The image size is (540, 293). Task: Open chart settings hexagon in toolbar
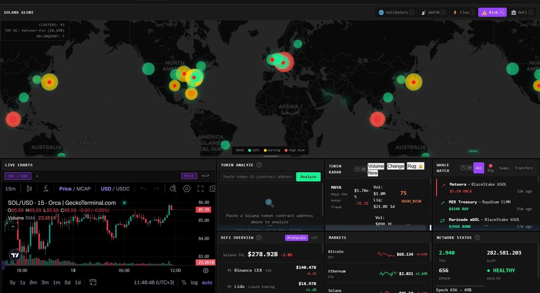click(x=187, y=189)
